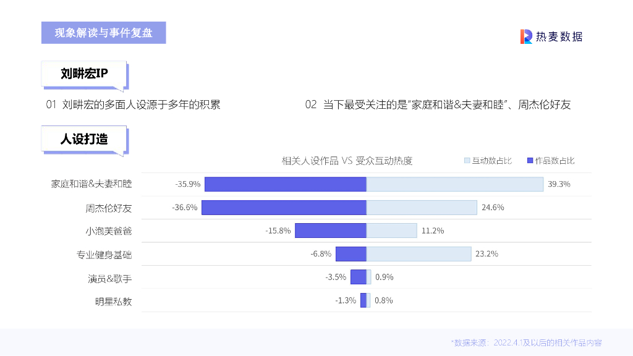Image resolution: width=633 pixels, height=356 pixels.
Task: Click the 互动数占比 legend color swatch
Action: (x=467, y=161)
